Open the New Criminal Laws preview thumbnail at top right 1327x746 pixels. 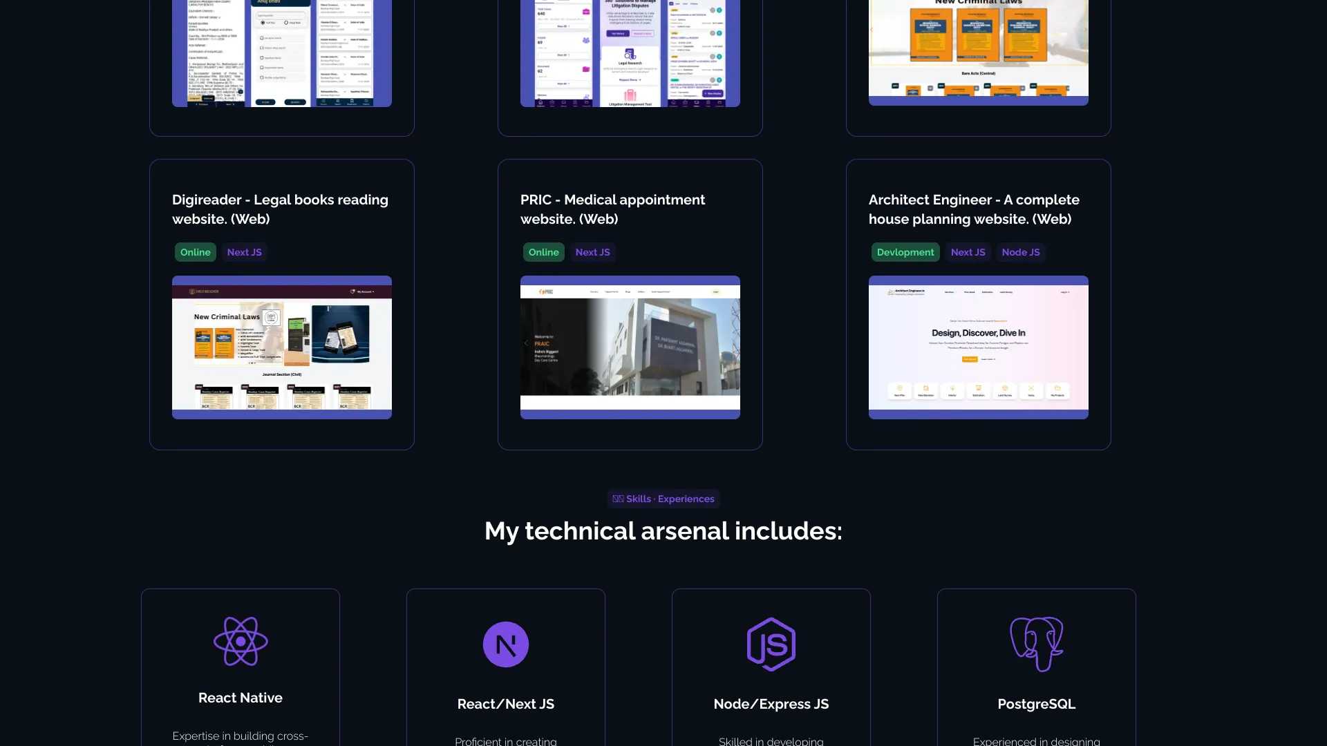(979, 52)
